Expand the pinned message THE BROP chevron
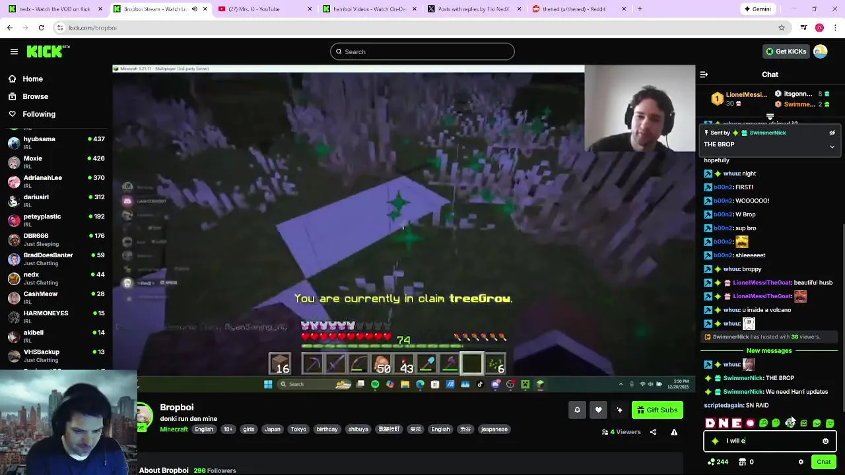 click(832, 146)
